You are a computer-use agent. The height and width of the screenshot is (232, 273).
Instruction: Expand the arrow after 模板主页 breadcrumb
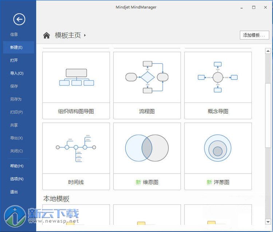click(85, 35)
